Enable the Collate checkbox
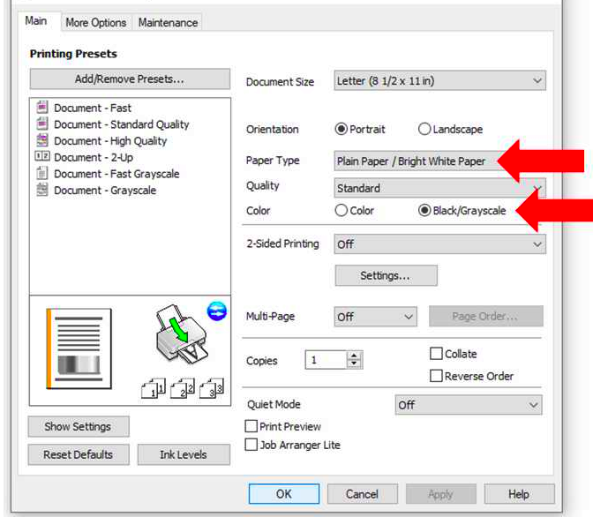593x517 pixels. tap(436, 354)
